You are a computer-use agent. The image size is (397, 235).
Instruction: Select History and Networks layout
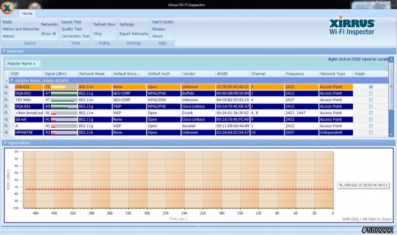pyautogui.click(x=21, y=29)
